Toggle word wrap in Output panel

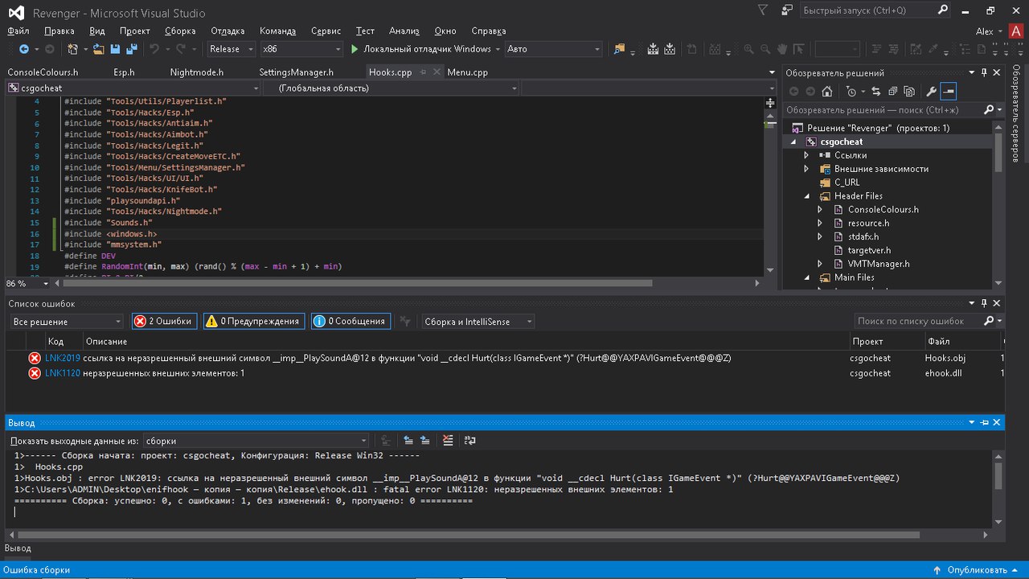470,440
